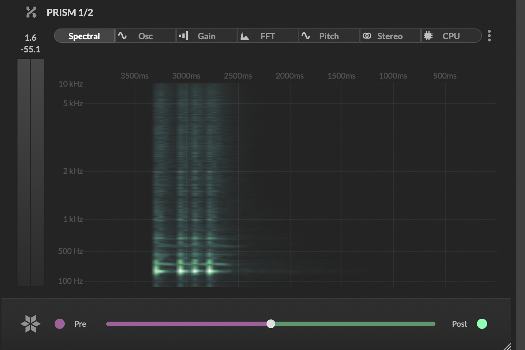Click the right level meter bar
The height and width of the screenshot is (350, 525).
37,172
